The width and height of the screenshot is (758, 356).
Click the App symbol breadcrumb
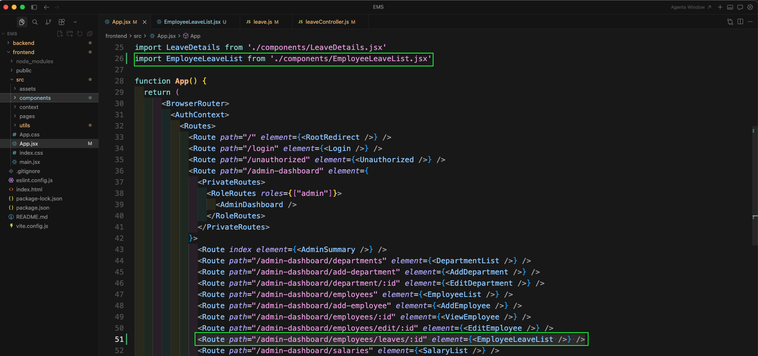pyautogui.click(x=192, y=36)
